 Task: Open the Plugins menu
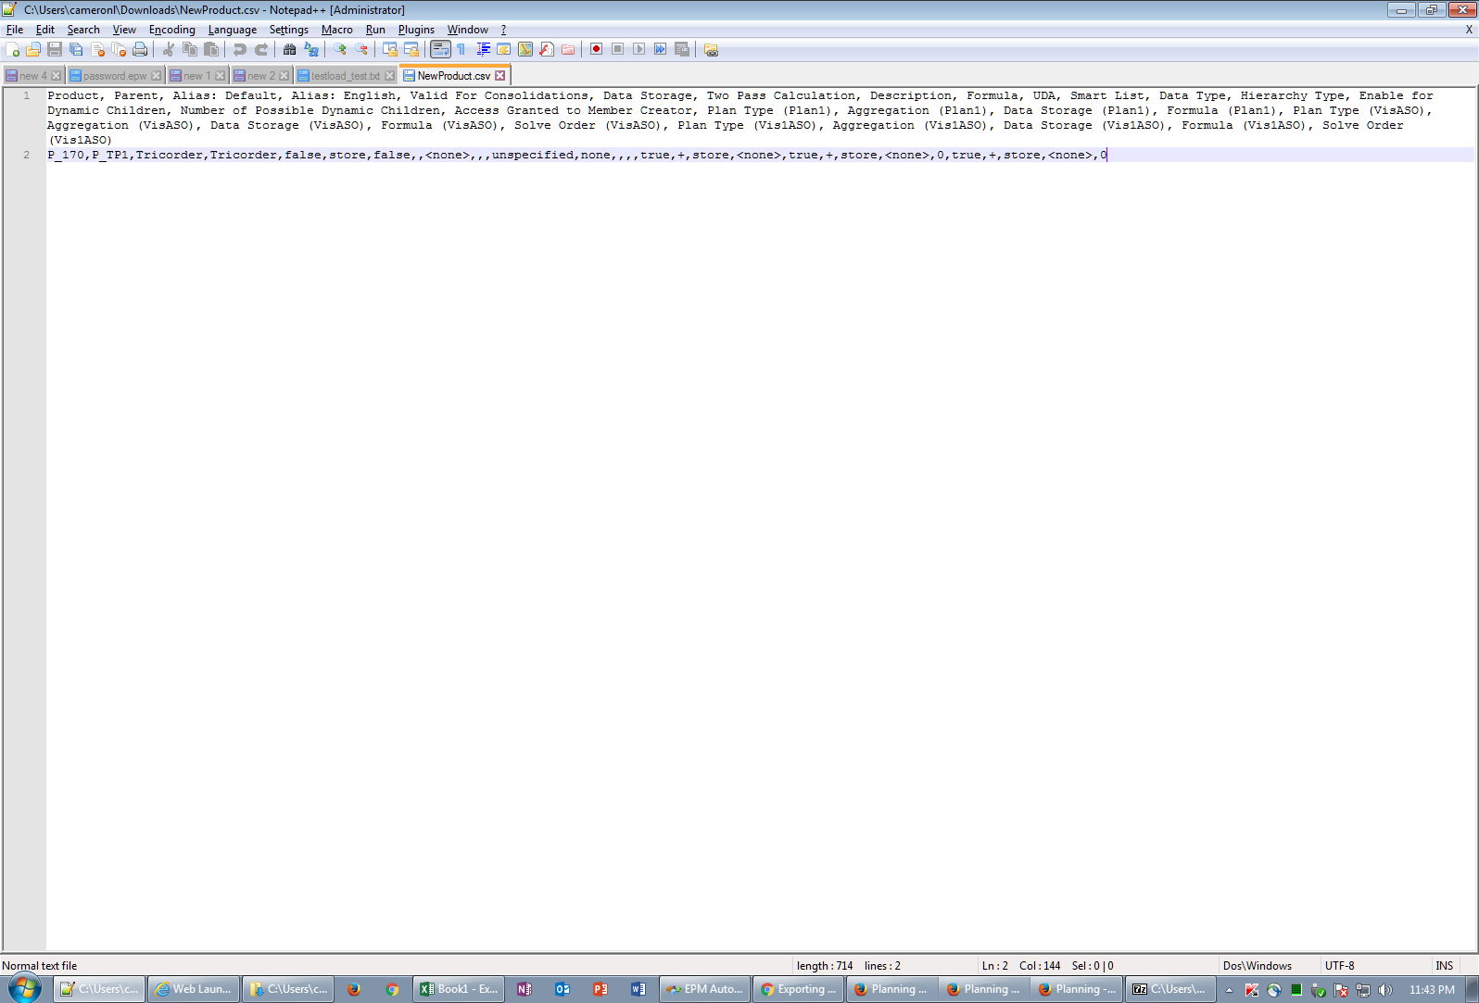[416, 30]
